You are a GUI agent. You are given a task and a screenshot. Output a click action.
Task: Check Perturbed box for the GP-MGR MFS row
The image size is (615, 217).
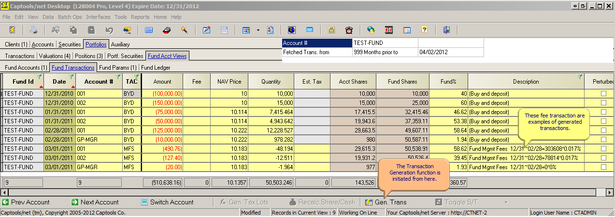click(x=603, y=167)
